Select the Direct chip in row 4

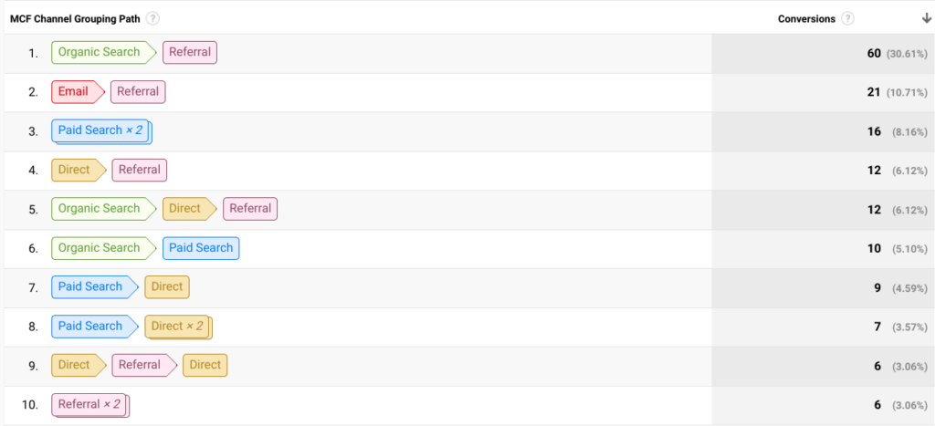(79, 170)
